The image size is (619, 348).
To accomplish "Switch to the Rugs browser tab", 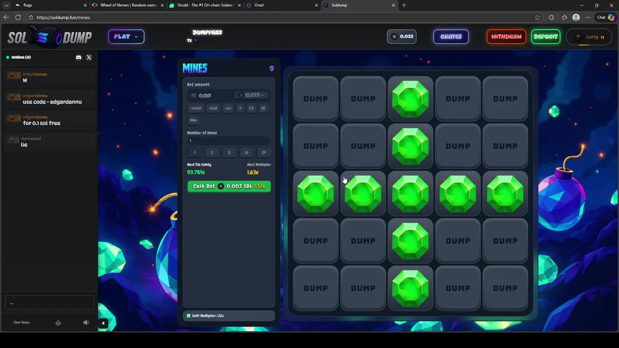I will [51, 5].
